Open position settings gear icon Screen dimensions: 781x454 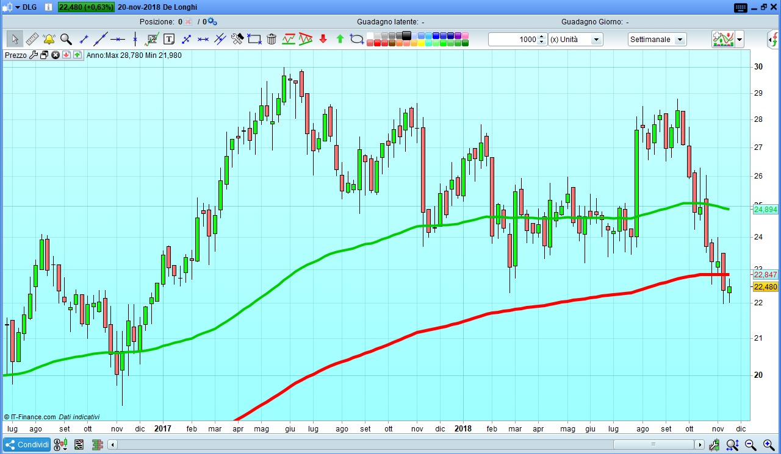[x=212, y=21]
